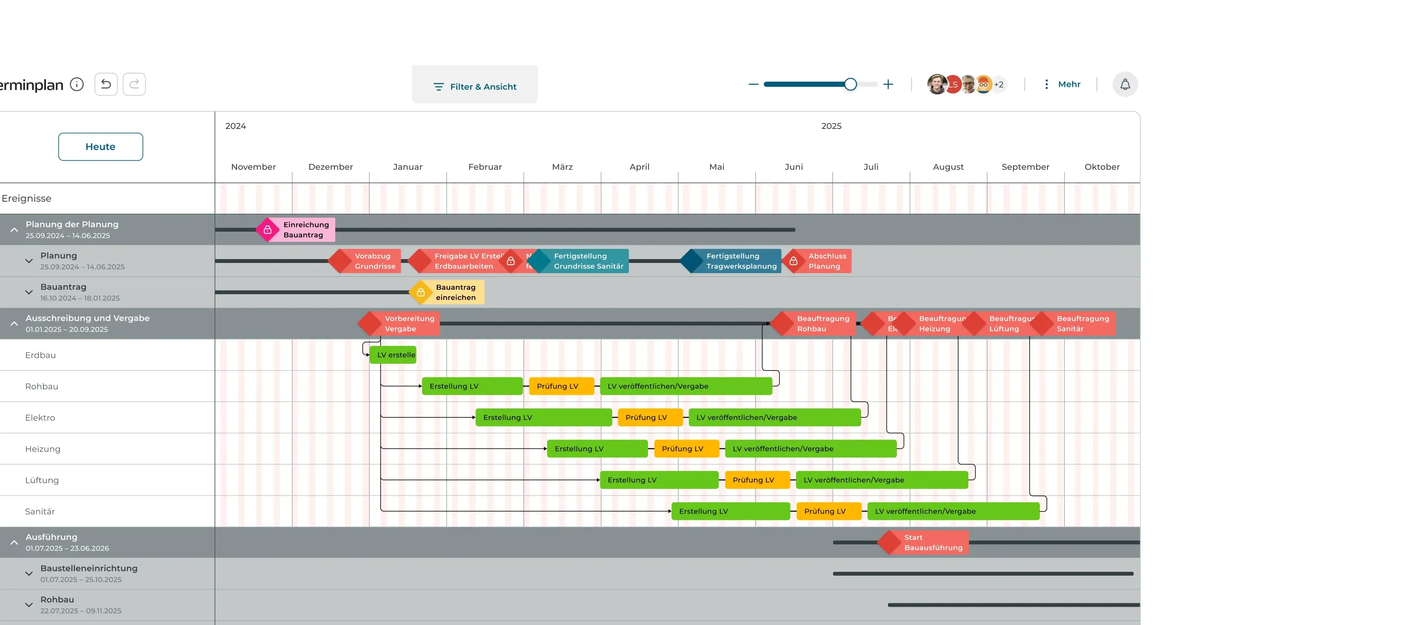
Task: Click the redo arrow icon
Action: (x=134, y=84)
